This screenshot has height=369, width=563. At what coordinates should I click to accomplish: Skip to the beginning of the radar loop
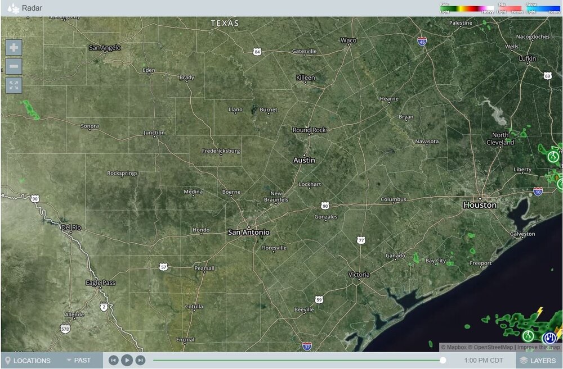tap(114, 360)
